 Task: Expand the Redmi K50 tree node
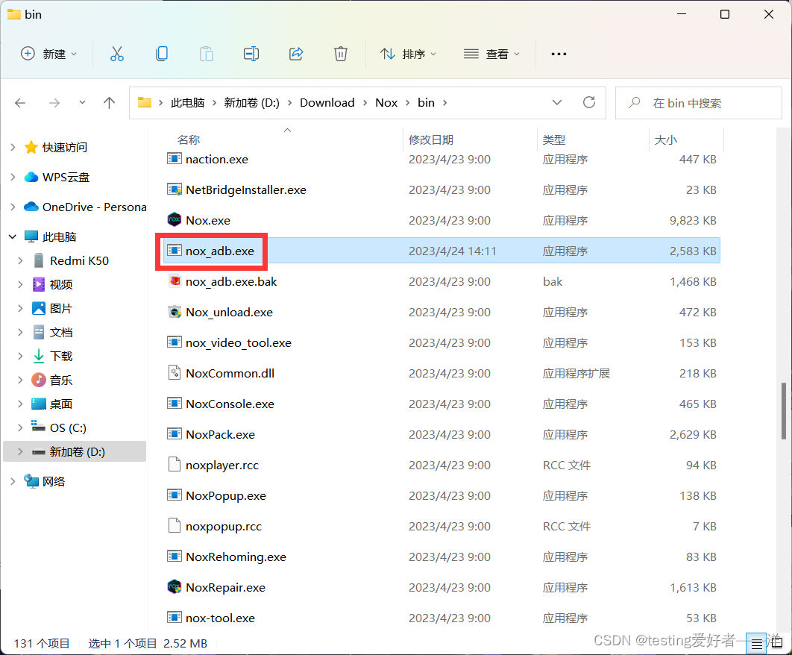[x=20, y=261]
